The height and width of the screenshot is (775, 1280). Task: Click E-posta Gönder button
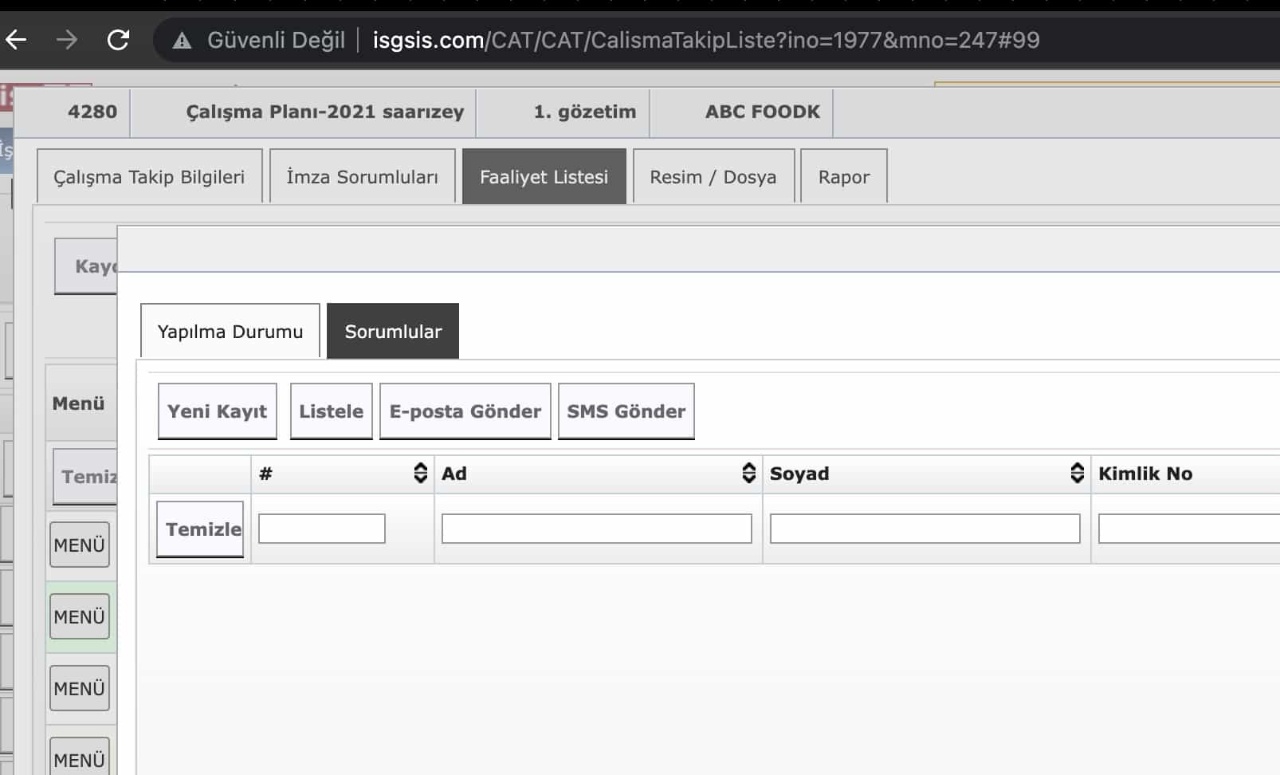[465, 411]
